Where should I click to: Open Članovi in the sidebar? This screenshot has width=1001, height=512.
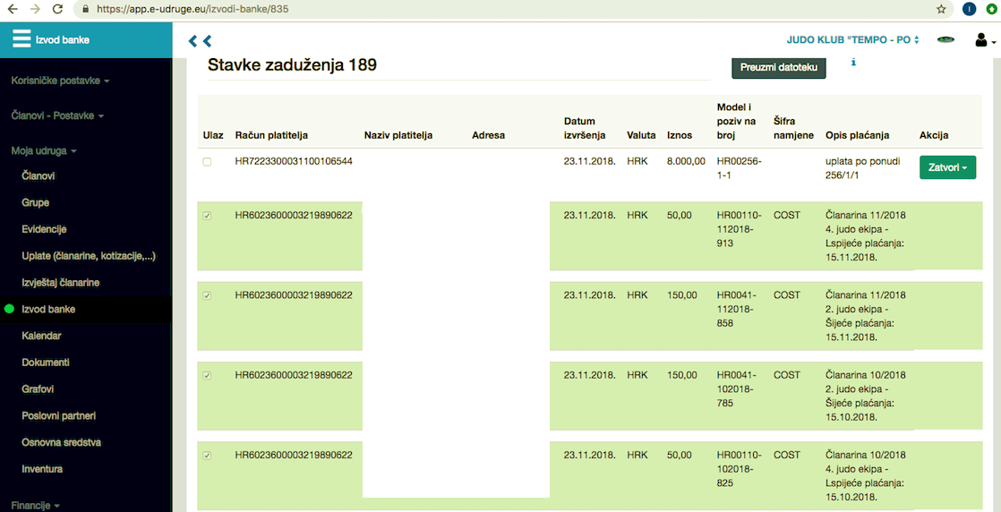pyautogui.click(x=38, y=176)
